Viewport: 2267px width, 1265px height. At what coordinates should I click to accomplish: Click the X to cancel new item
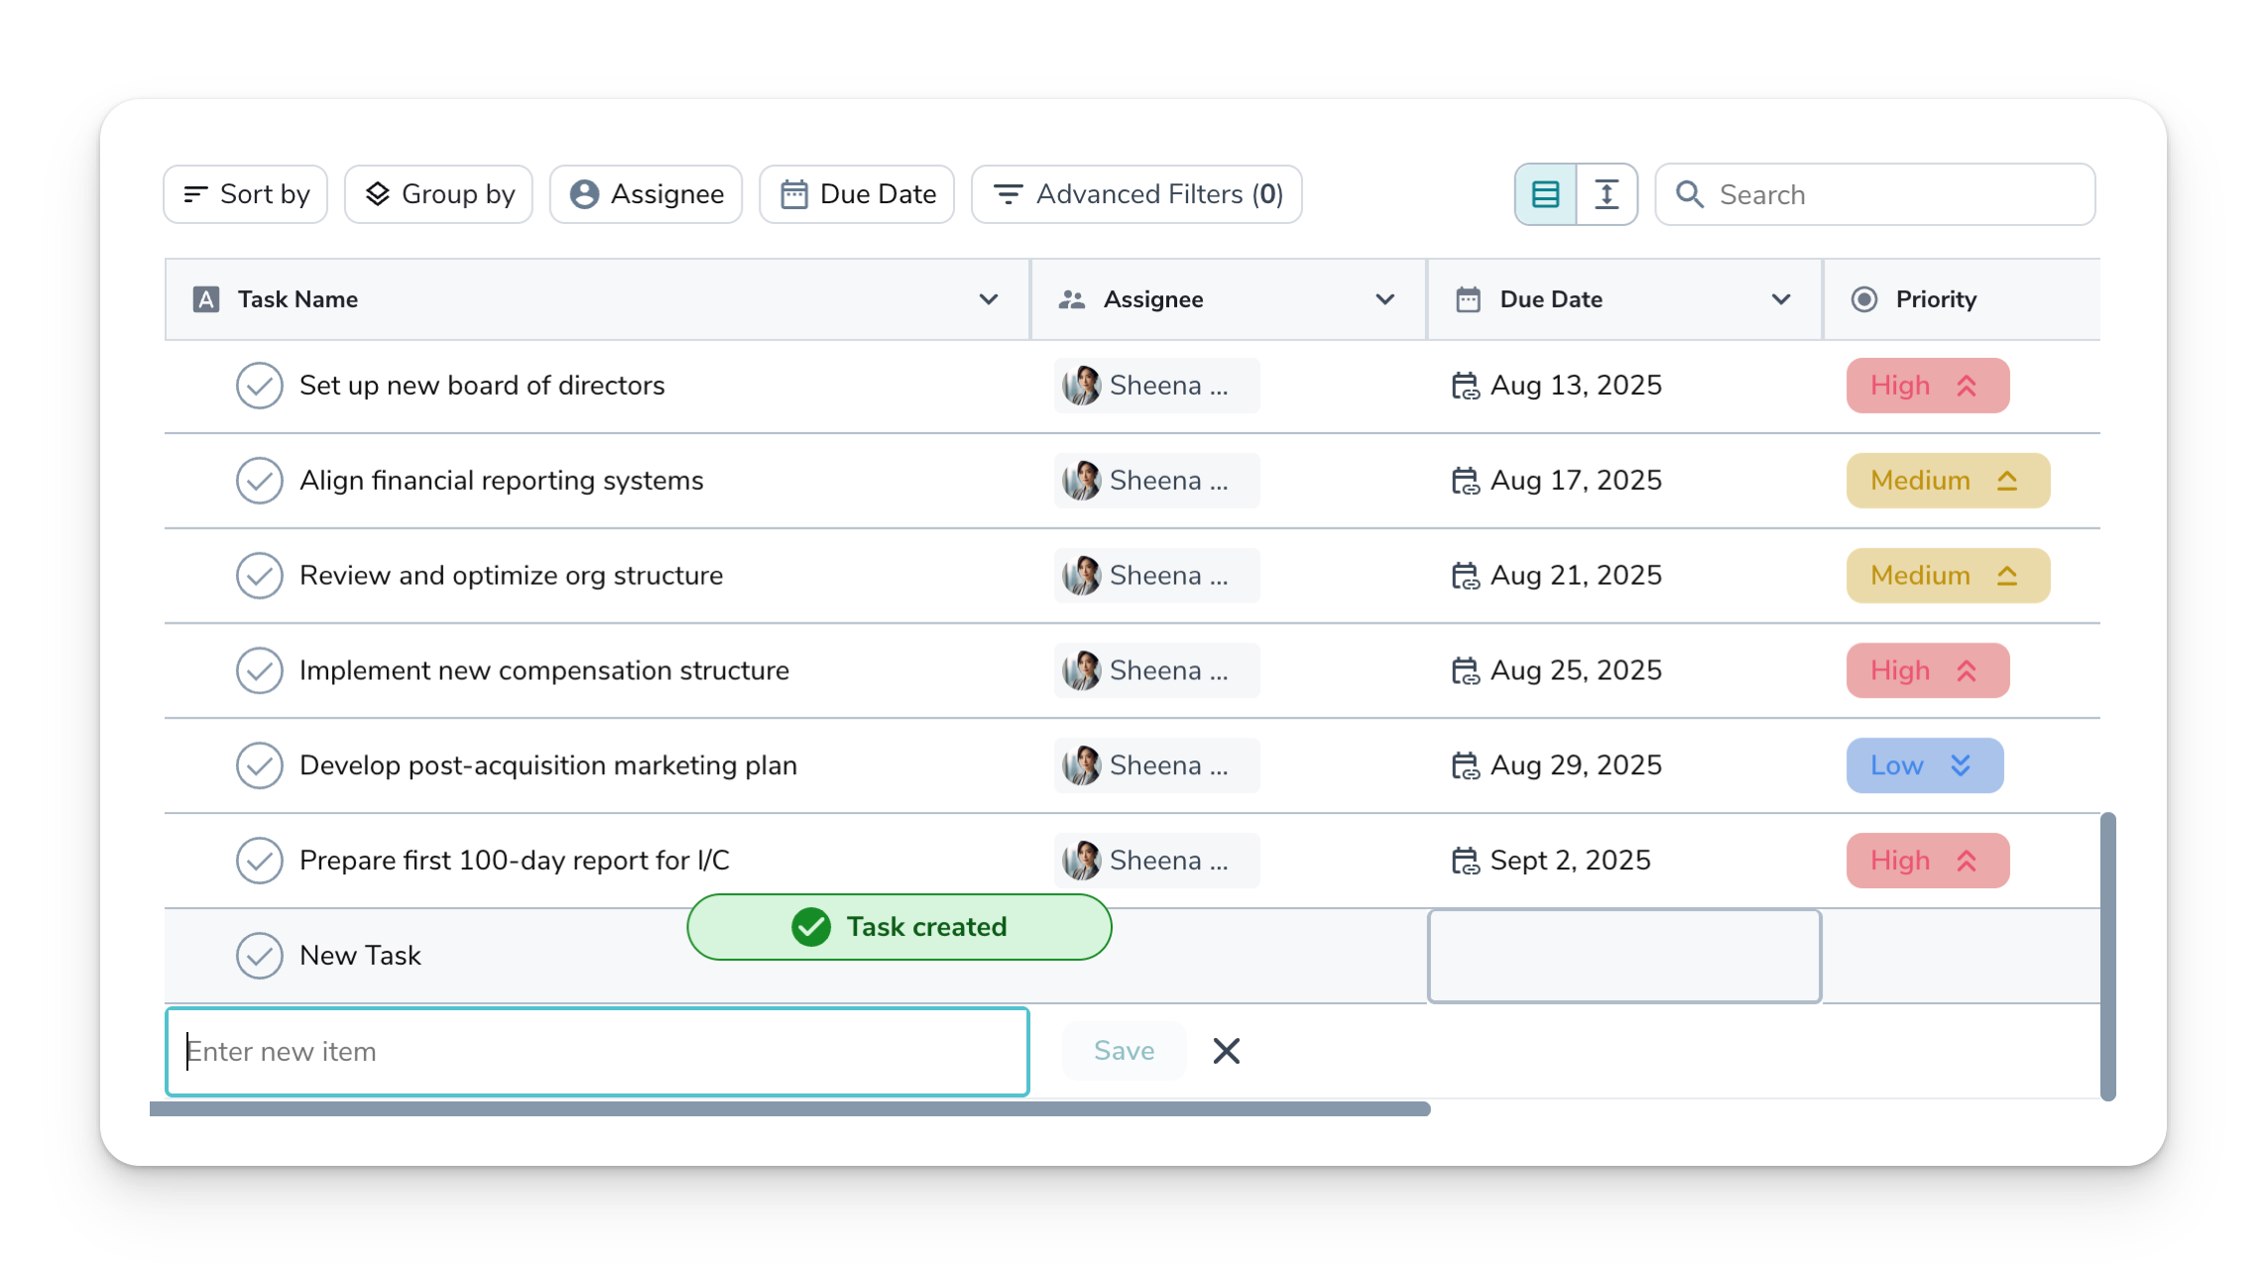[x=1226, y=1051]
